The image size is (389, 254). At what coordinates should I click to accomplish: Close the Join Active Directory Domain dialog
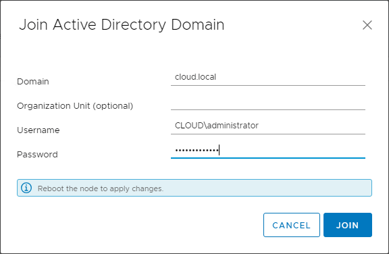367,25
